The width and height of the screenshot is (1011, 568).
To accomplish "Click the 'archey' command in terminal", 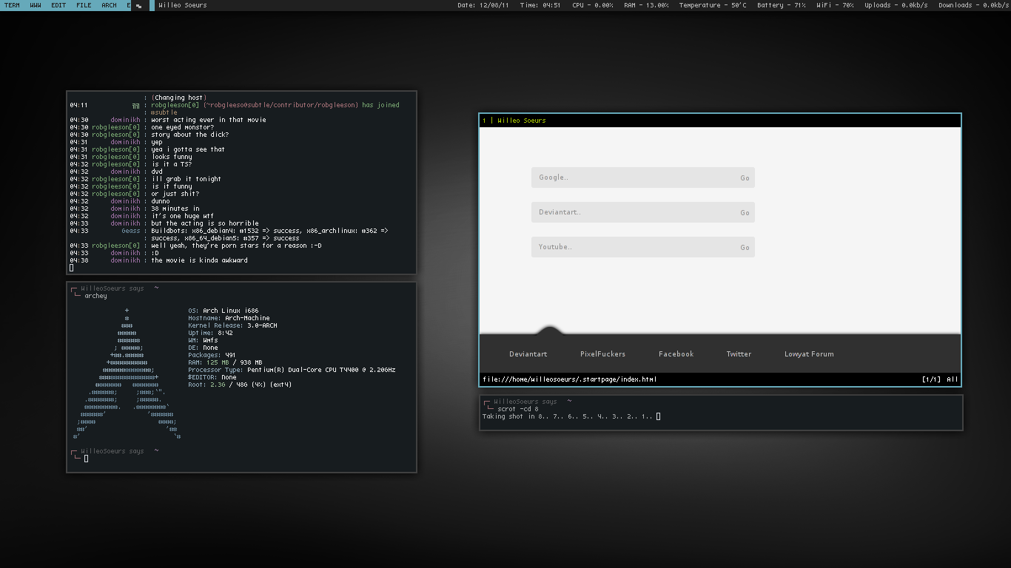I will coord(95,296).
